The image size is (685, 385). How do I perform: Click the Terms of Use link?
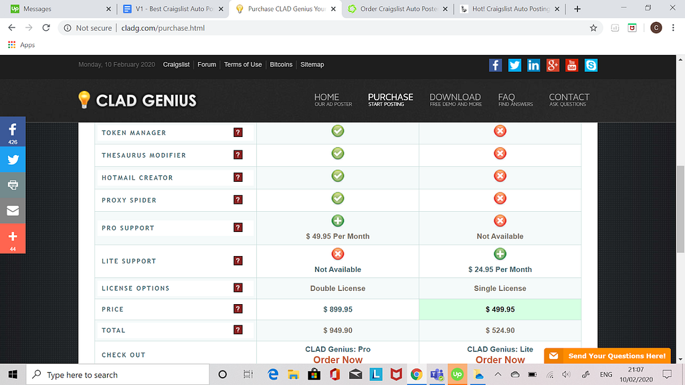tap(243, 65)
